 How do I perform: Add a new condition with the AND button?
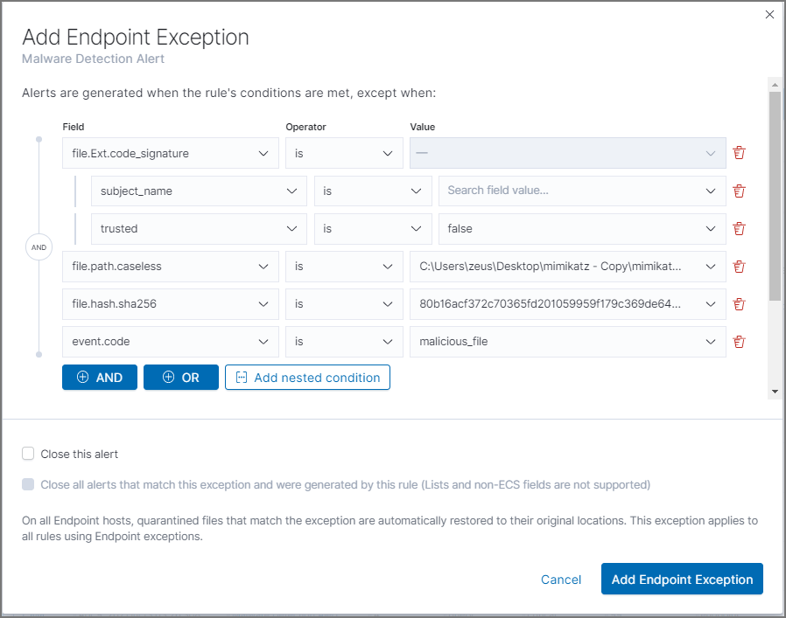pos(99,377)
